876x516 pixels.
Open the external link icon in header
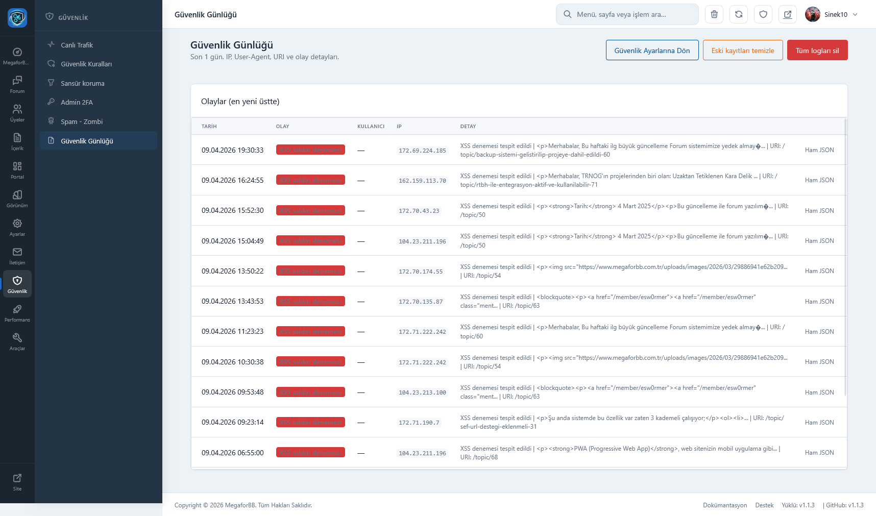(x=788, y=14)
